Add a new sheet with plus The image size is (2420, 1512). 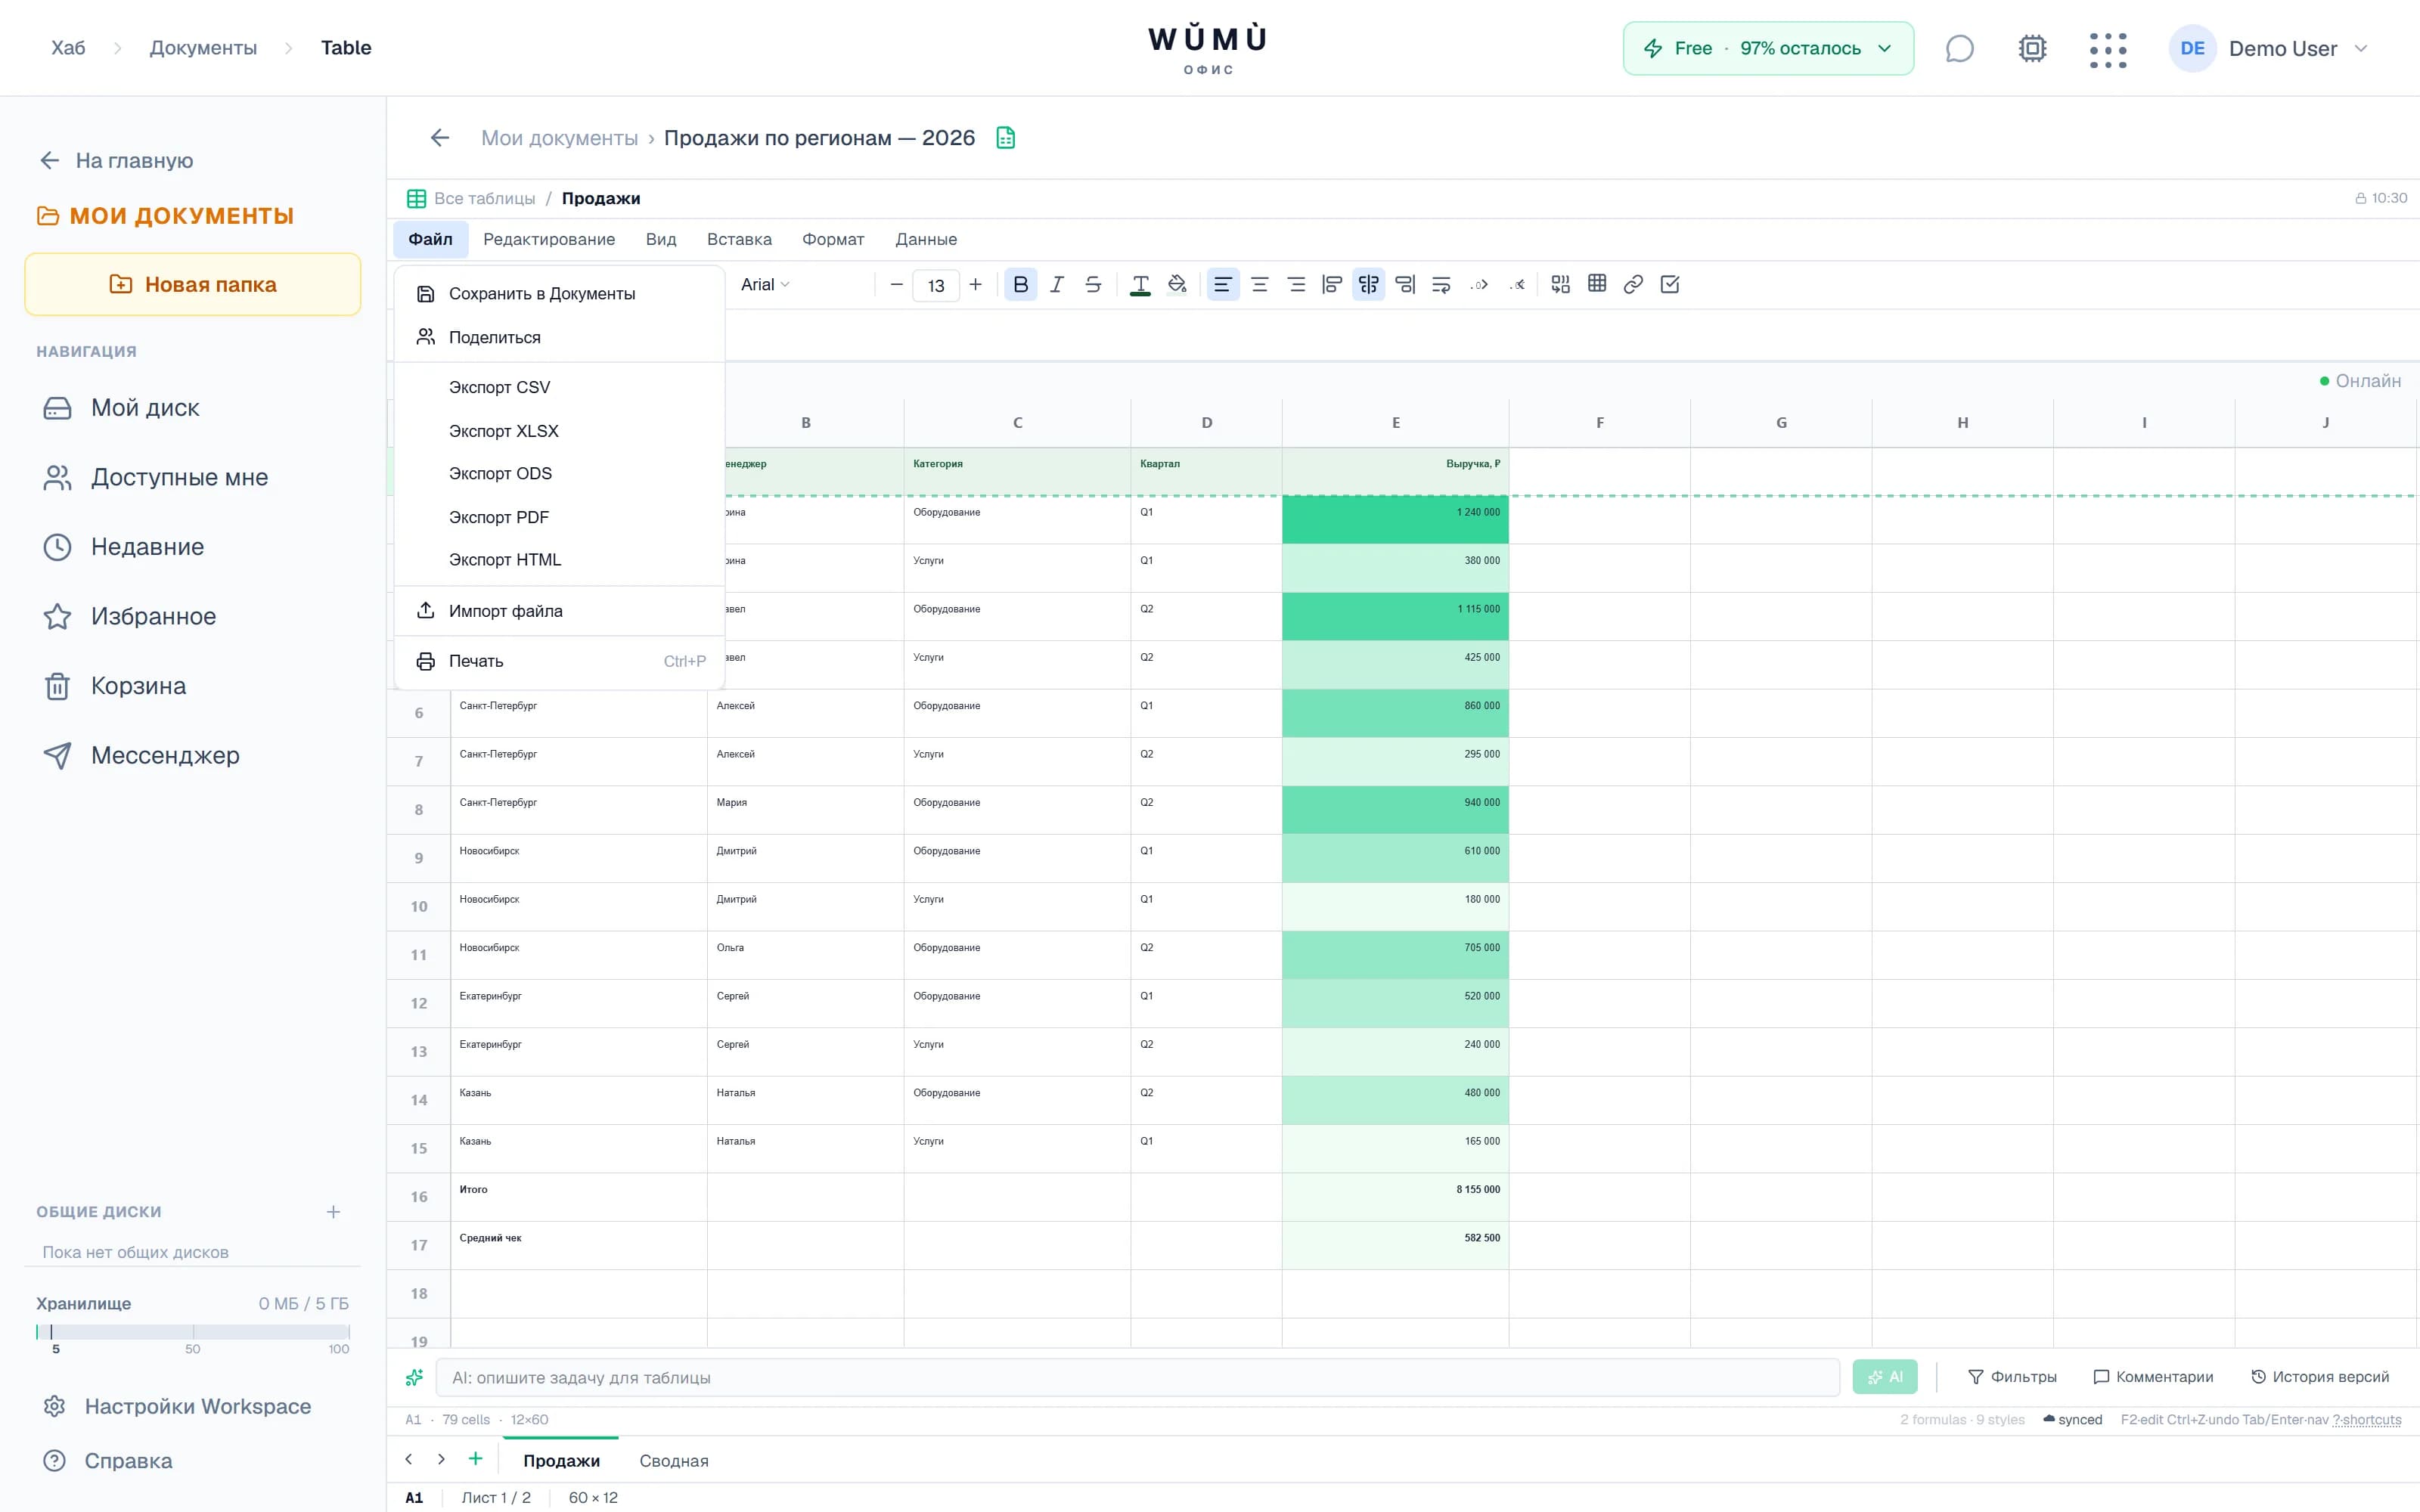click(475, 1459)
